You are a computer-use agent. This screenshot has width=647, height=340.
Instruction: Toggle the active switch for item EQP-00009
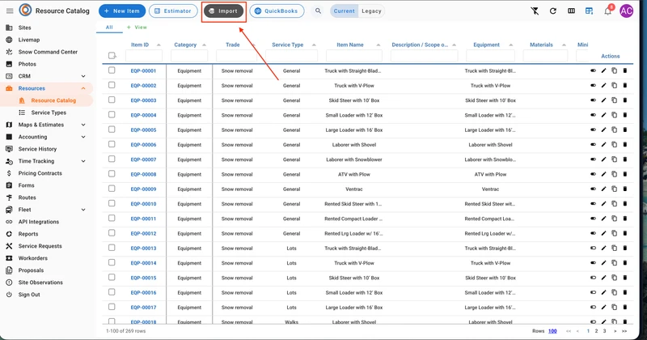tap(593, 189)
